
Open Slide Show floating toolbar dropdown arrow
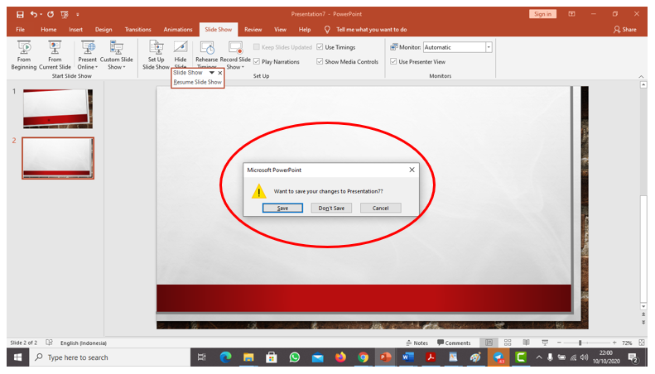click(212, 73)
